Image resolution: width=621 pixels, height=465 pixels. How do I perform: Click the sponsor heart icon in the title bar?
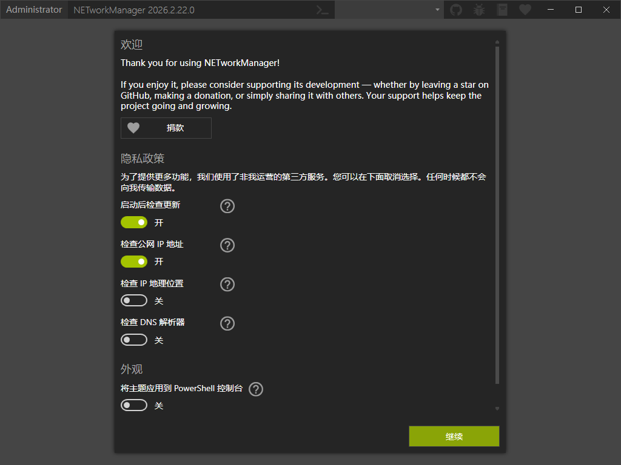point(525,10)
